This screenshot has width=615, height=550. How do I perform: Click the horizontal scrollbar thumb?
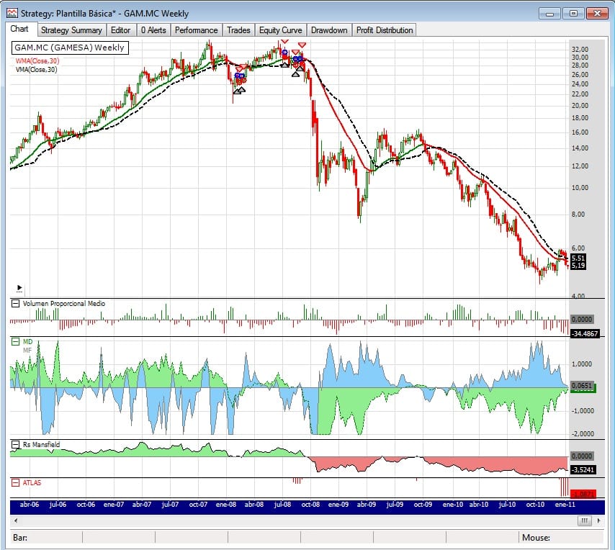click(584, 520)
